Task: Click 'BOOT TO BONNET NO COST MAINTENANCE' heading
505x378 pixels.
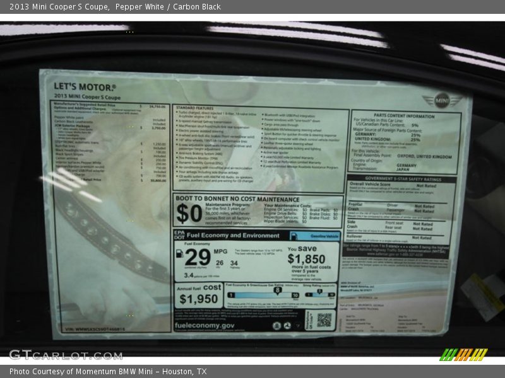Action: tap(237, 199)
